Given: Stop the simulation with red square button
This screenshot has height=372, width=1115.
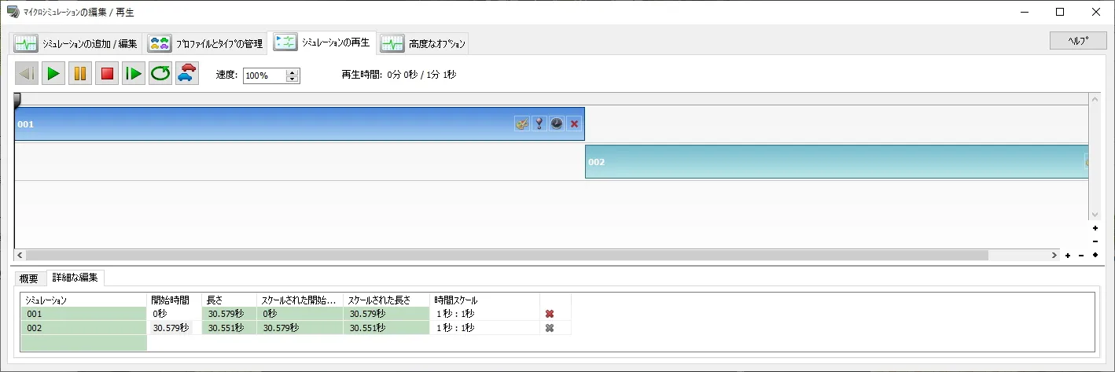Looking at the screenshot, I should [107, 74].
